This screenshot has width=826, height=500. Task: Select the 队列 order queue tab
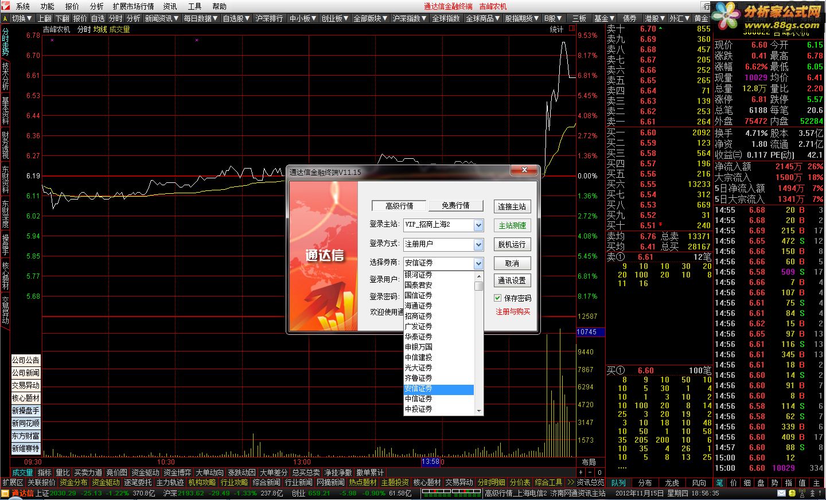(618, 483)
